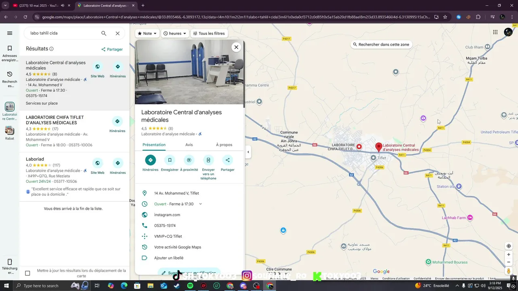
Task: Reload the page
Action: click(x=25, y=17)
